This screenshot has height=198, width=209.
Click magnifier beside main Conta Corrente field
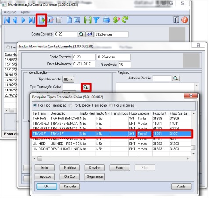82,34
